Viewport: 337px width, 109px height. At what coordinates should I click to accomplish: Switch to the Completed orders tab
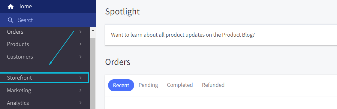coord(180,85)
